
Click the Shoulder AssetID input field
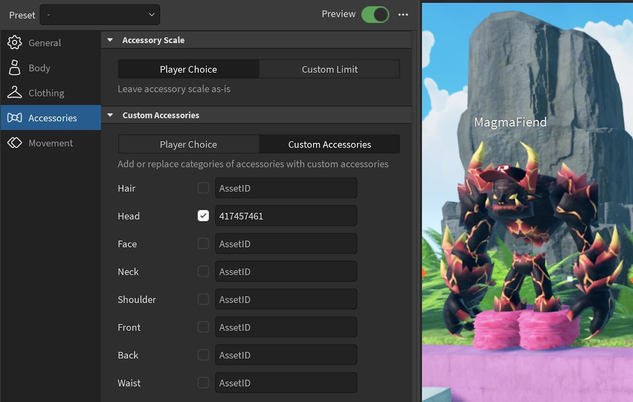[286, 299]
